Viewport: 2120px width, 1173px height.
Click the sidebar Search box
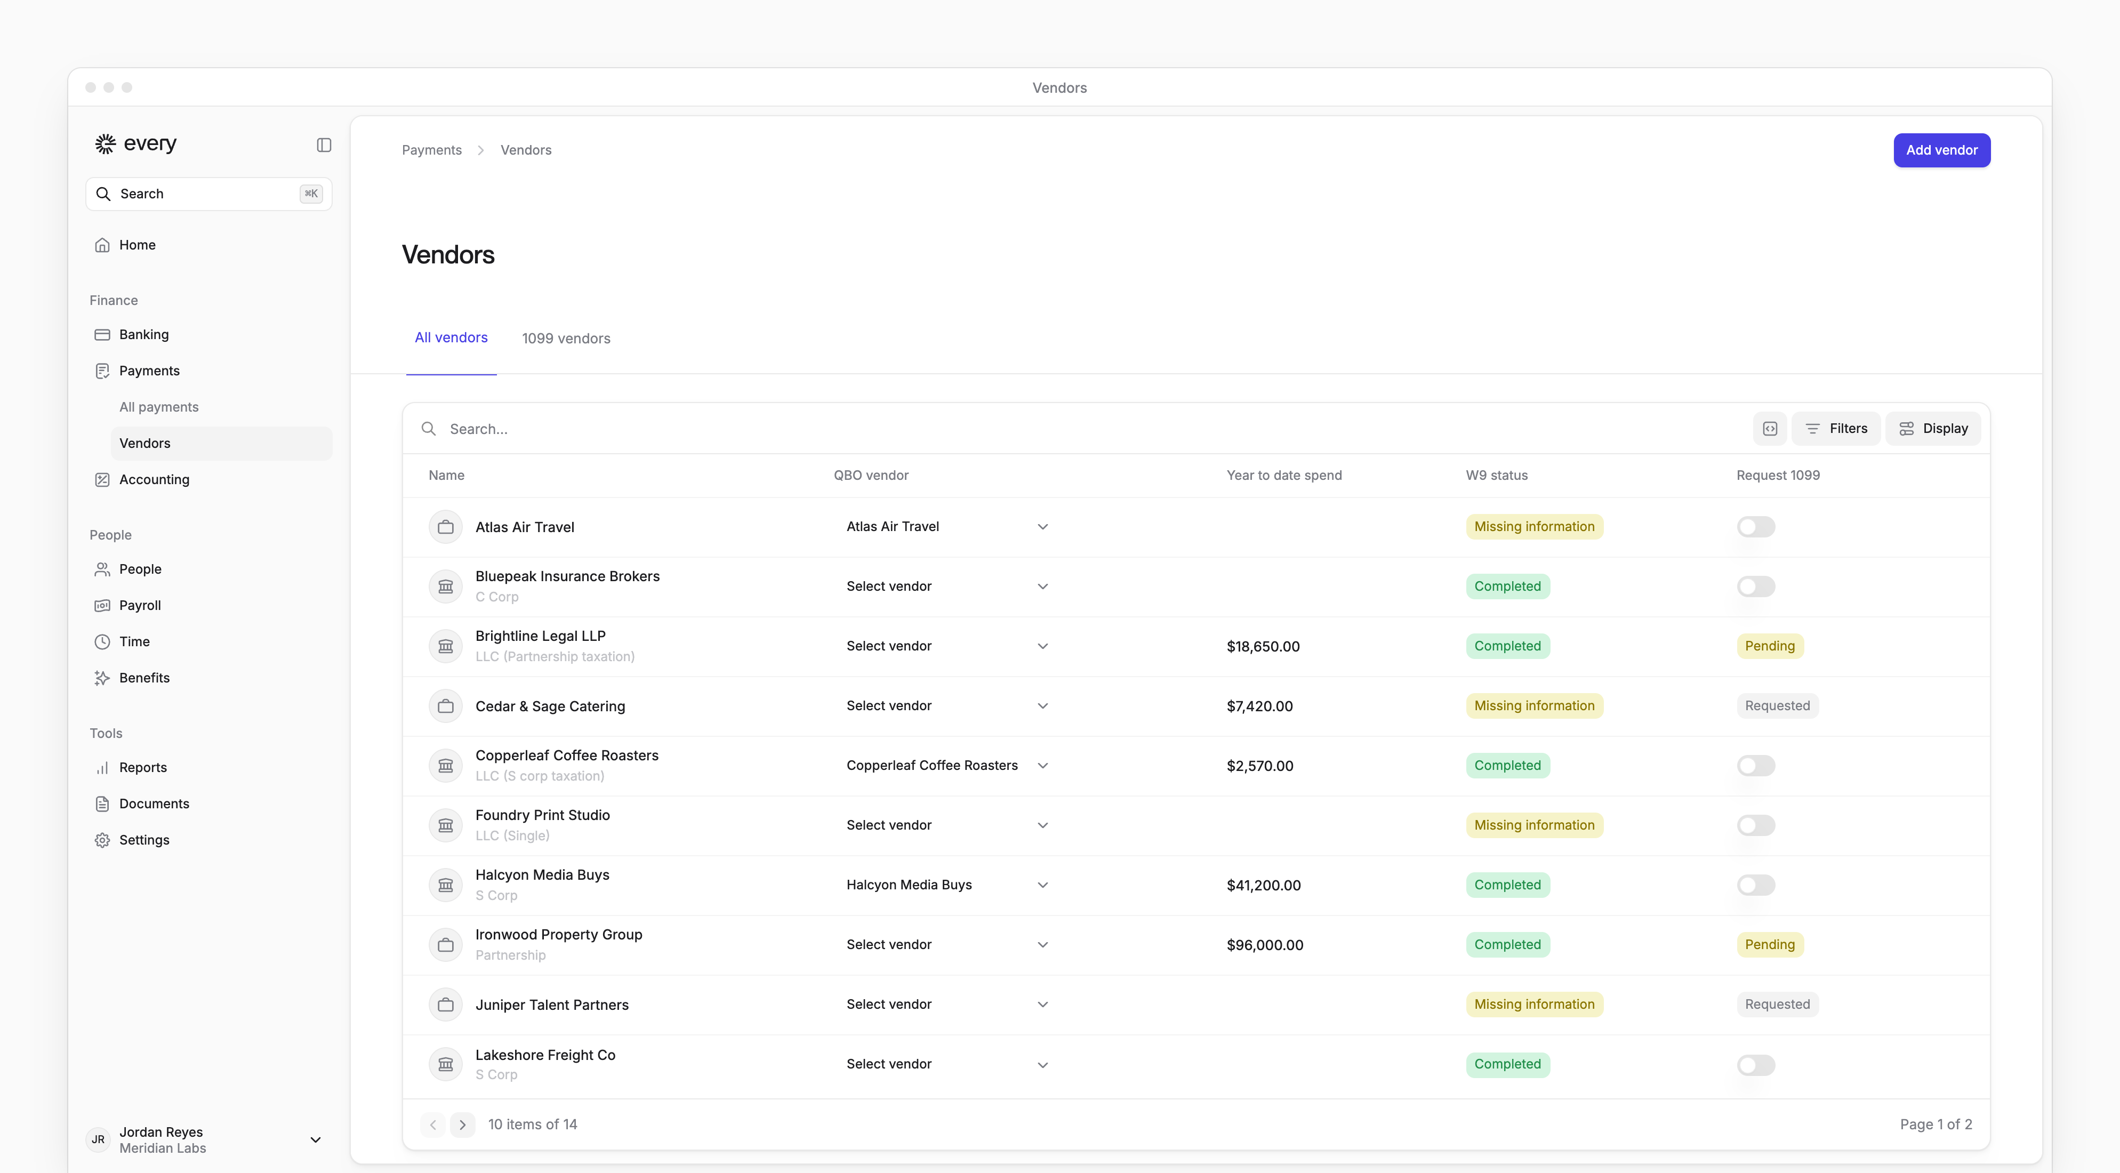point(209,194)
